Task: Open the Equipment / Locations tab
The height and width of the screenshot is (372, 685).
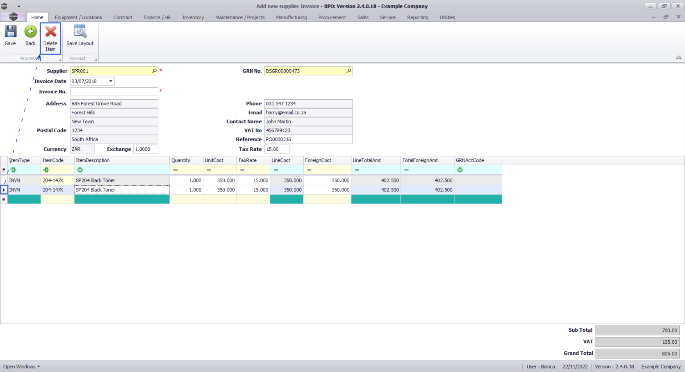Action: [x=78, y=17]
